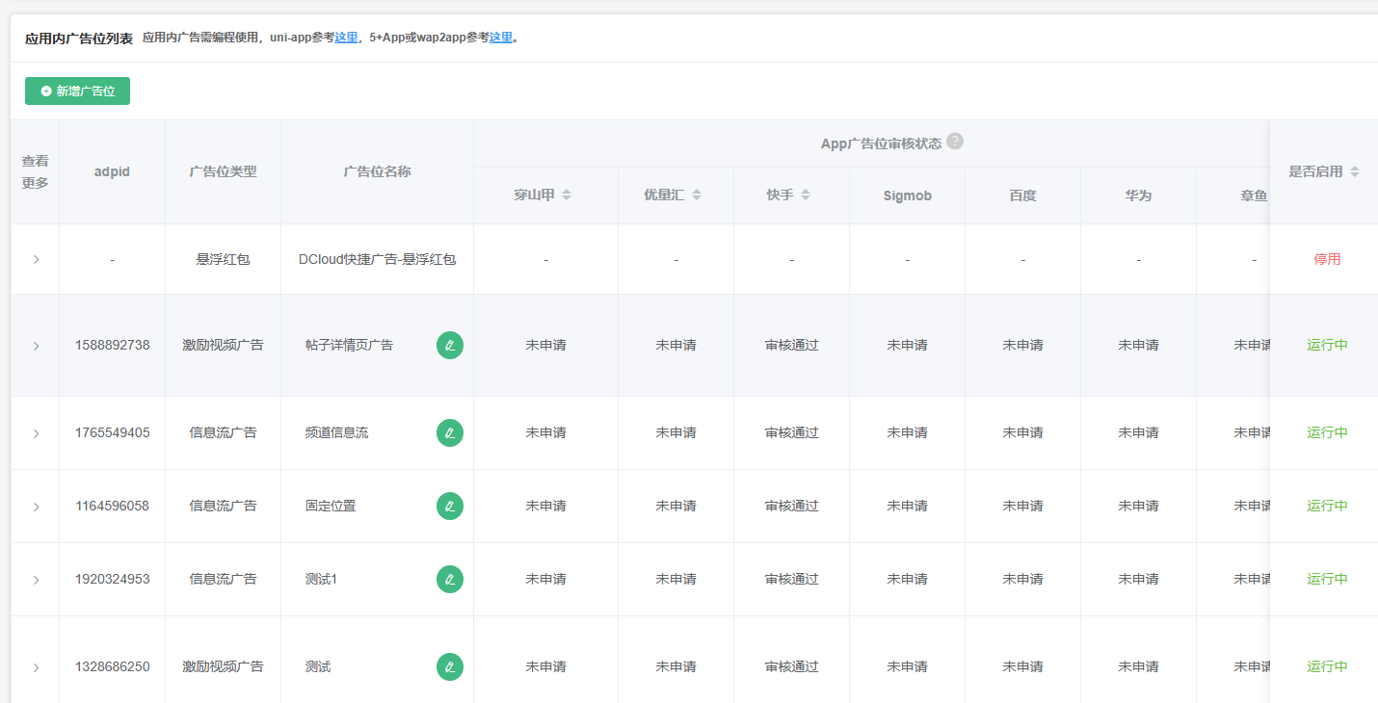
Task: Click adpid 1328686250 cell
Action: (x=113, y=666)
